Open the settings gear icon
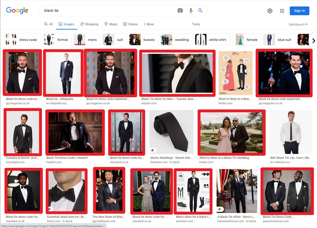Image resolution: width=317 pixels, height=228 pixels. [270, 11]
